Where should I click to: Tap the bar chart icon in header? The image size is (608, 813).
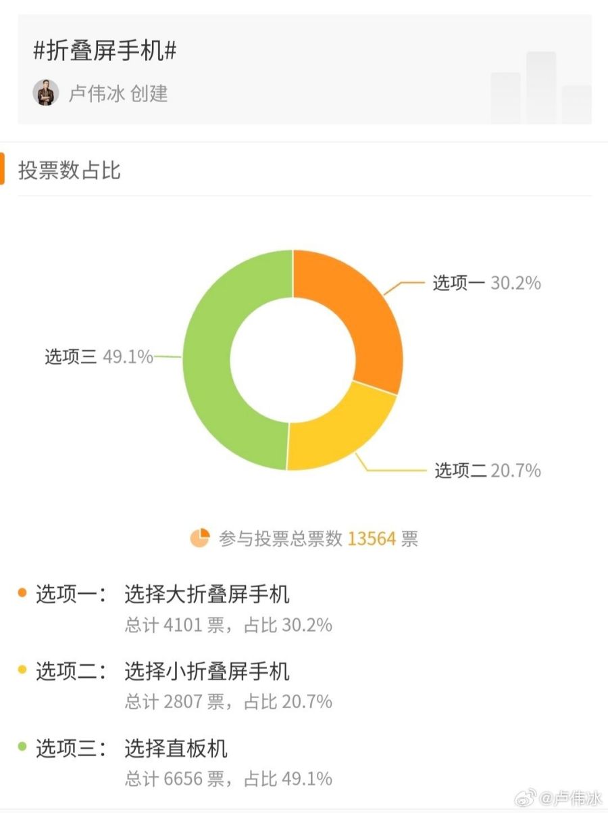[541, 87]
